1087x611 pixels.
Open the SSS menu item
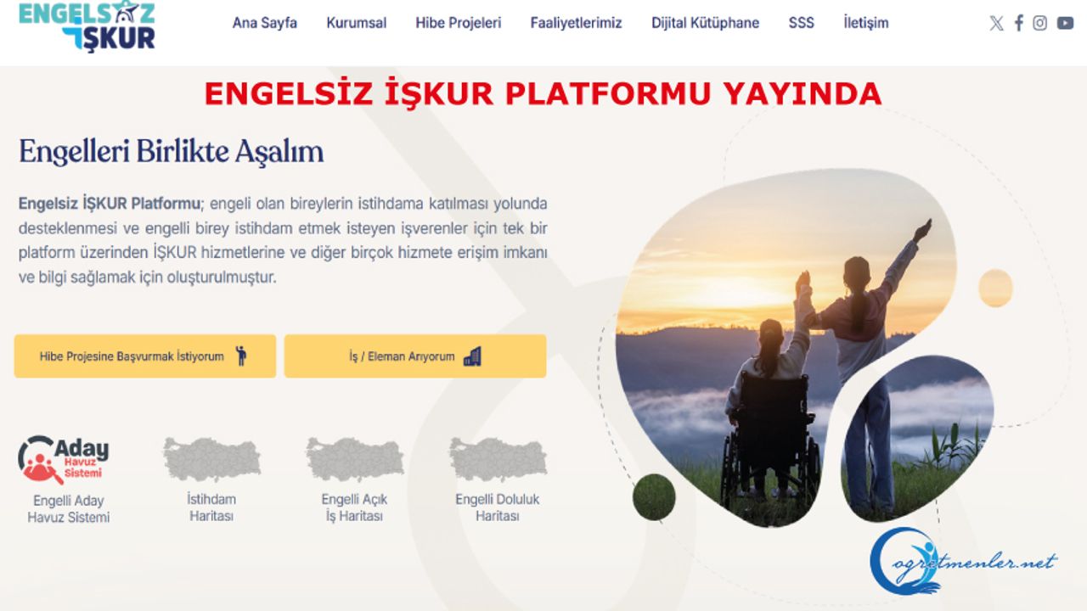802,23
